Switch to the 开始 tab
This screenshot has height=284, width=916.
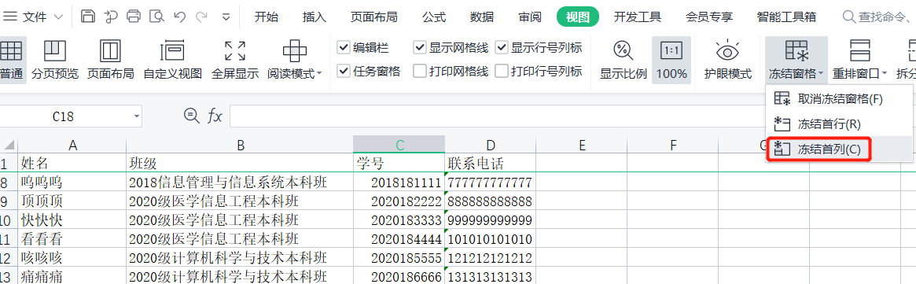[267, 17]
